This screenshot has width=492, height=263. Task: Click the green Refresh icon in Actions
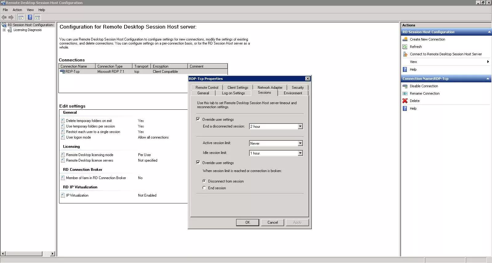click(405, 47)
